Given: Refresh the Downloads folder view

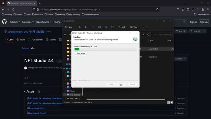Looking at the screenshot, I should pos(148,34).
